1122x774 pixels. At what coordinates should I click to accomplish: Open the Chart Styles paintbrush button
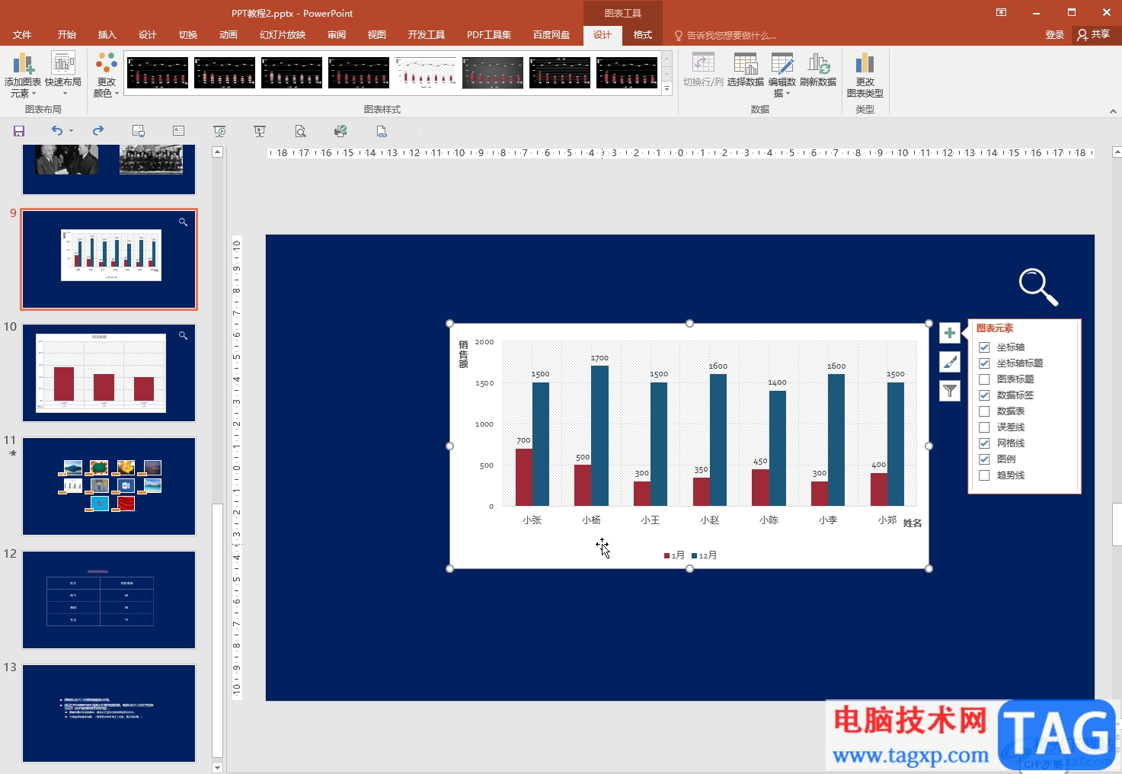click(950, 362)
